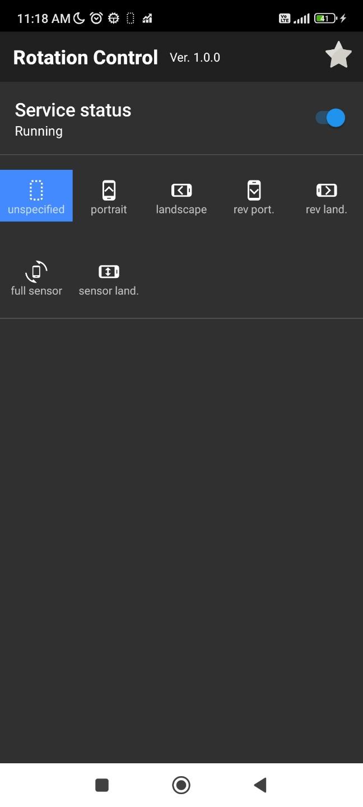The width and height of the screenshot is (363, 807).
Task: Open recent apps with the square button
Action: click(102, 785)
